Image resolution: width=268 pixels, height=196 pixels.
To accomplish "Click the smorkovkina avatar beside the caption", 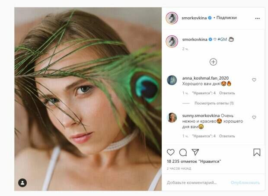I will click(172, 41).
